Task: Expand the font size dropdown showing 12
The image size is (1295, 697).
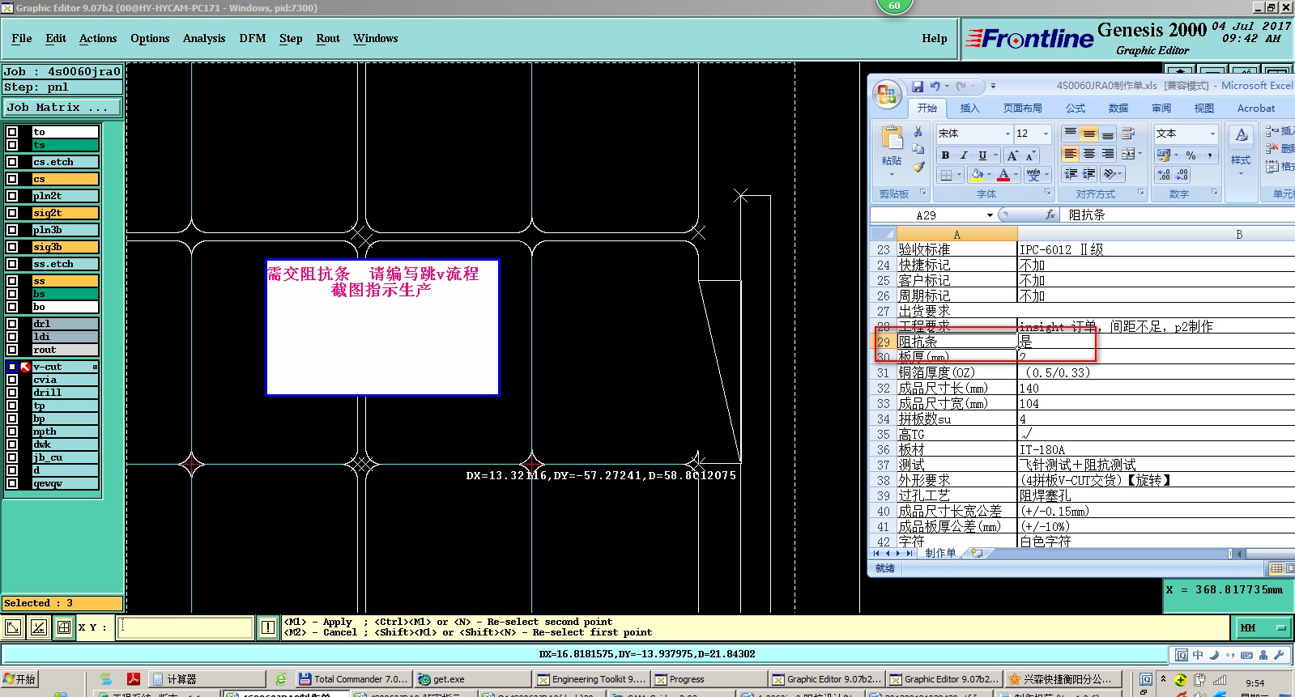Action: tap(1046, 134)
